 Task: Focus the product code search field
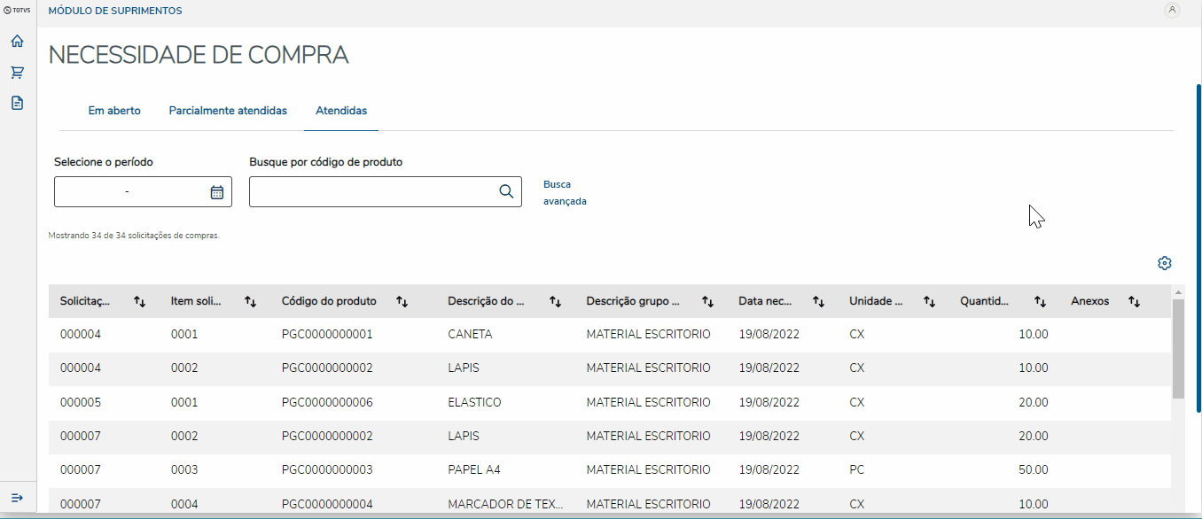[x=372, y=192]
